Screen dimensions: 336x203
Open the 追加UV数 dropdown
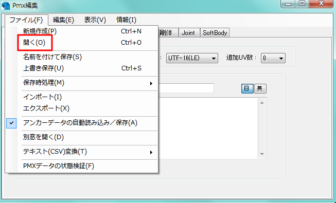273,58
